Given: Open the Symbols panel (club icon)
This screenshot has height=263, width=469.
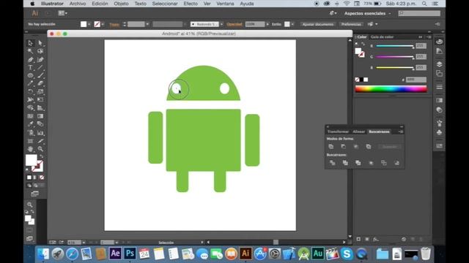Looking at the screenshot, I should [x=439, y=132].
